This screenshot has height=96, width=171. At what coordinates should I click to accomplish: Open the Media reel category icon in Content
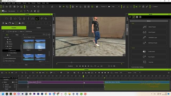[x=46, y=18]
